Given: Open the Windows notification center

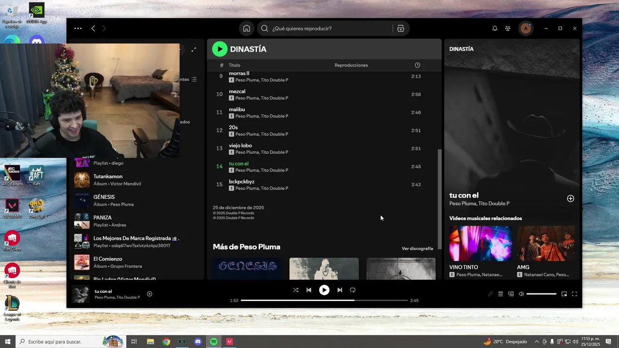Looking at the screenshot, I should tap(608, 342).
